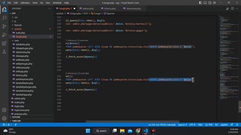Open the Explorer view in activity bar
Screen dimensions: 241x135
coord(4,10)
